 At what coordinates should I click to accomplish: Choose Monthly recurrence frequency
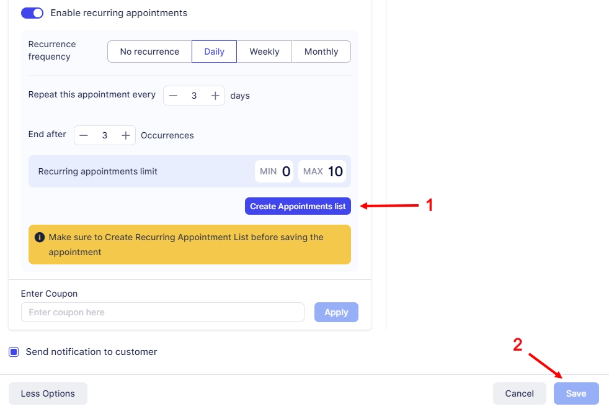(x=321, y=52)
